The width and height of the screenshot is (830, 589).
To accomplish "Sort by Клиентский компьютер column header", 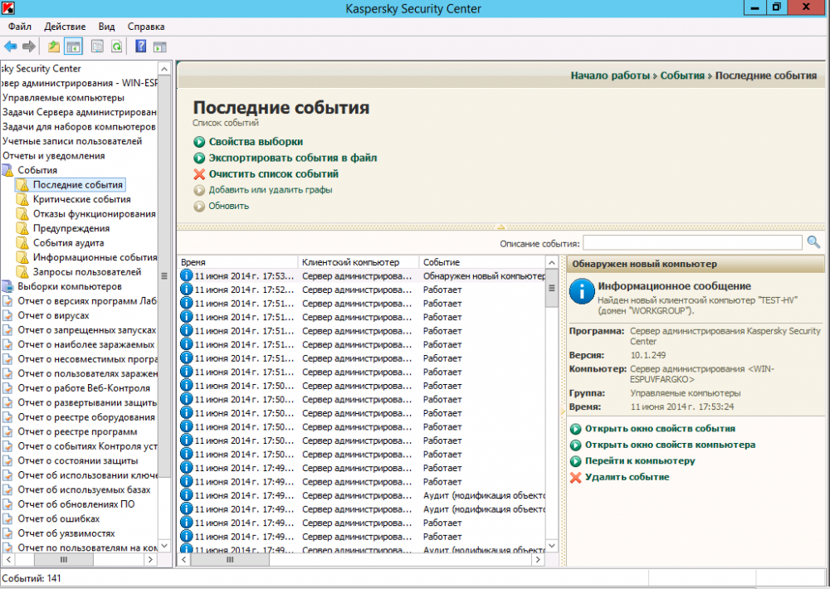I will (x=357, y=261).
